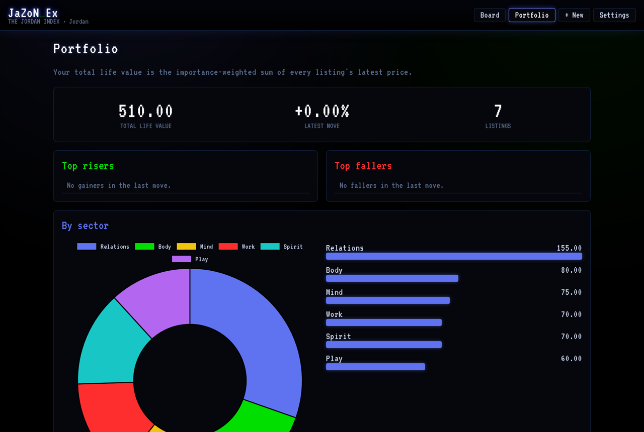Click the Body value 80.00
This screenshot has height=432, width=644.
point(572,270)
